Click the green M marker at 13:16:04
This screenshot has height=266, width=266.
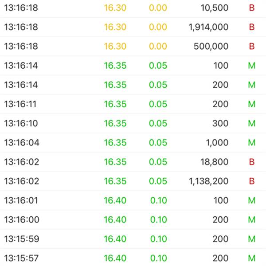tap(252, 143)
